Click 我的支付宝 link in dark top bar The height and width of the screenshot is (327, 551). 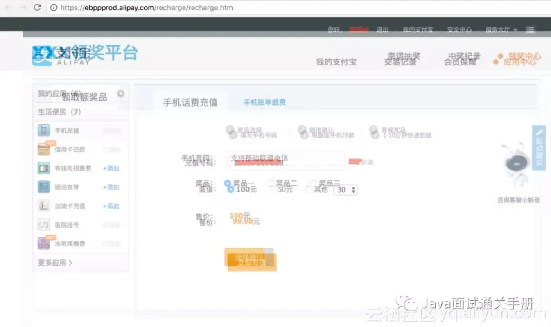pos(418,30)
